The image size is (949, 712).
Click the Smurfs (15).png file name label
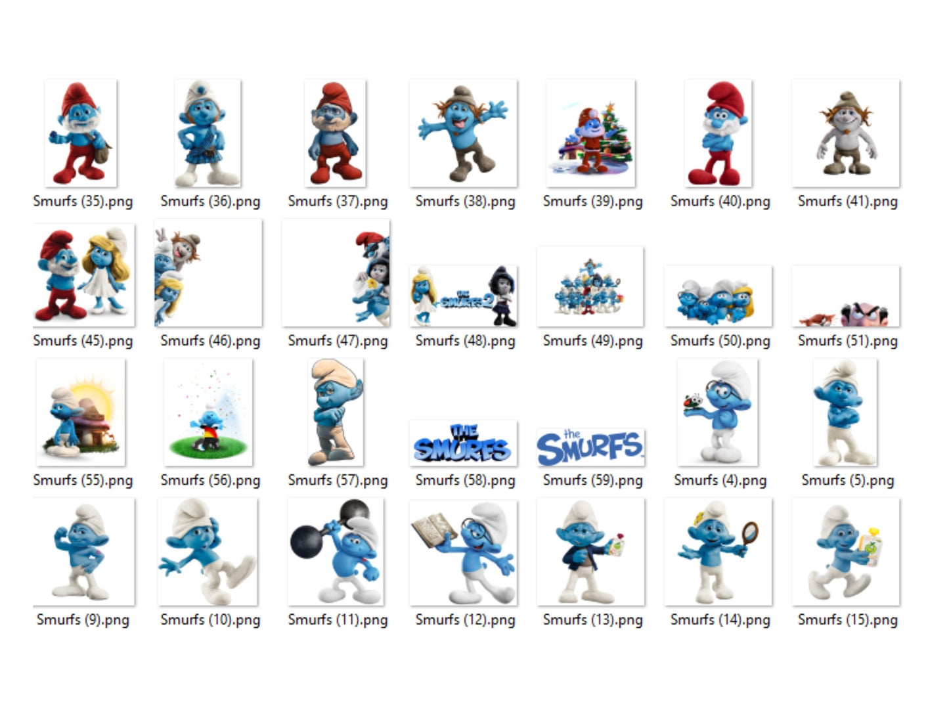point(847,619)
